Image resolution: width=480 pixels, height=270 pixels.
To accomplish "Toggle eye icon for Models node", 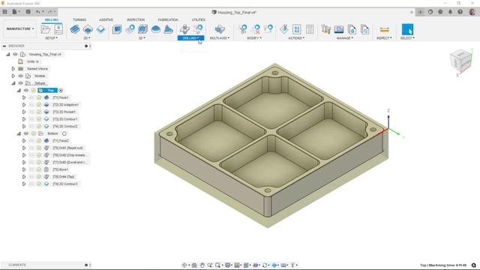I will coord(20,76).
